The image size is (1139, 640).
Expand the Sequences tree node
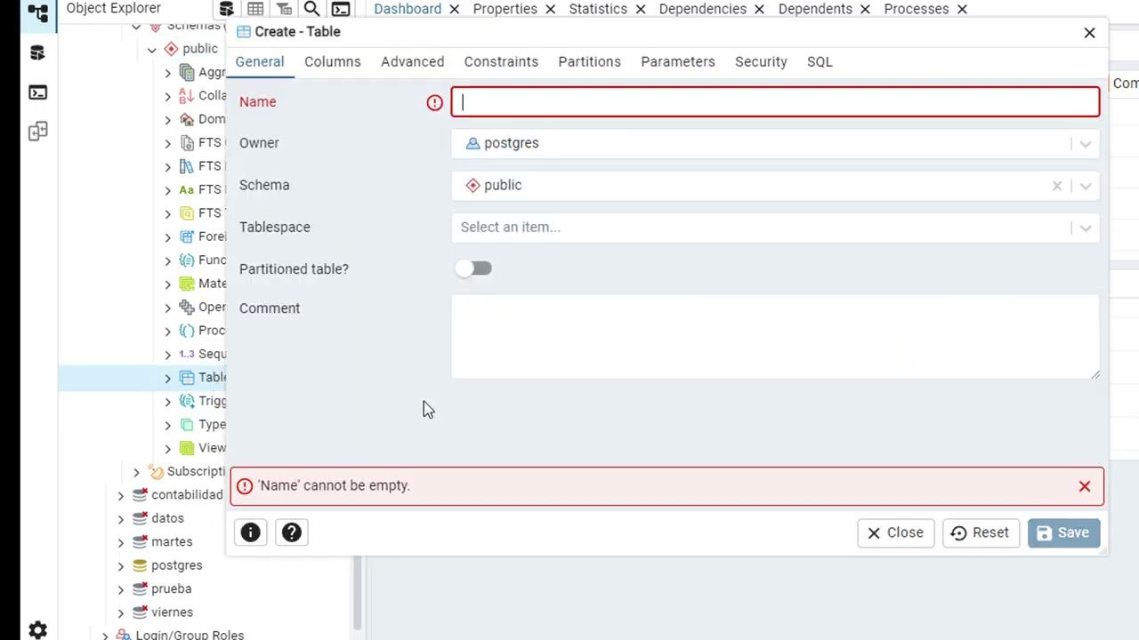(x=168, y=354)
